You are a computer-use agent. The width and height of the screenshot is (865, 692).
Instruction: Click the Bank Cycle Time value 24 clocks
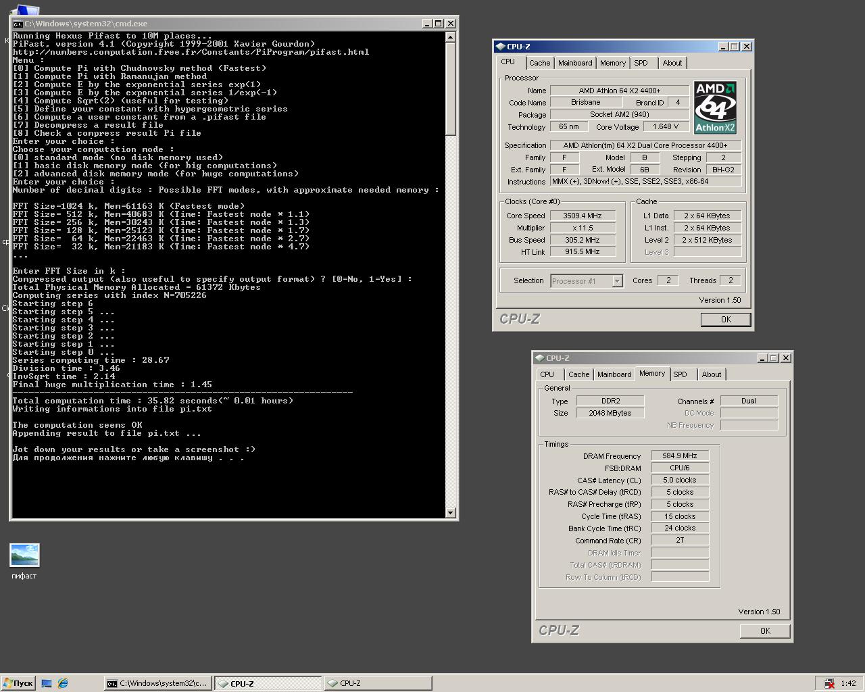[681, 528]
